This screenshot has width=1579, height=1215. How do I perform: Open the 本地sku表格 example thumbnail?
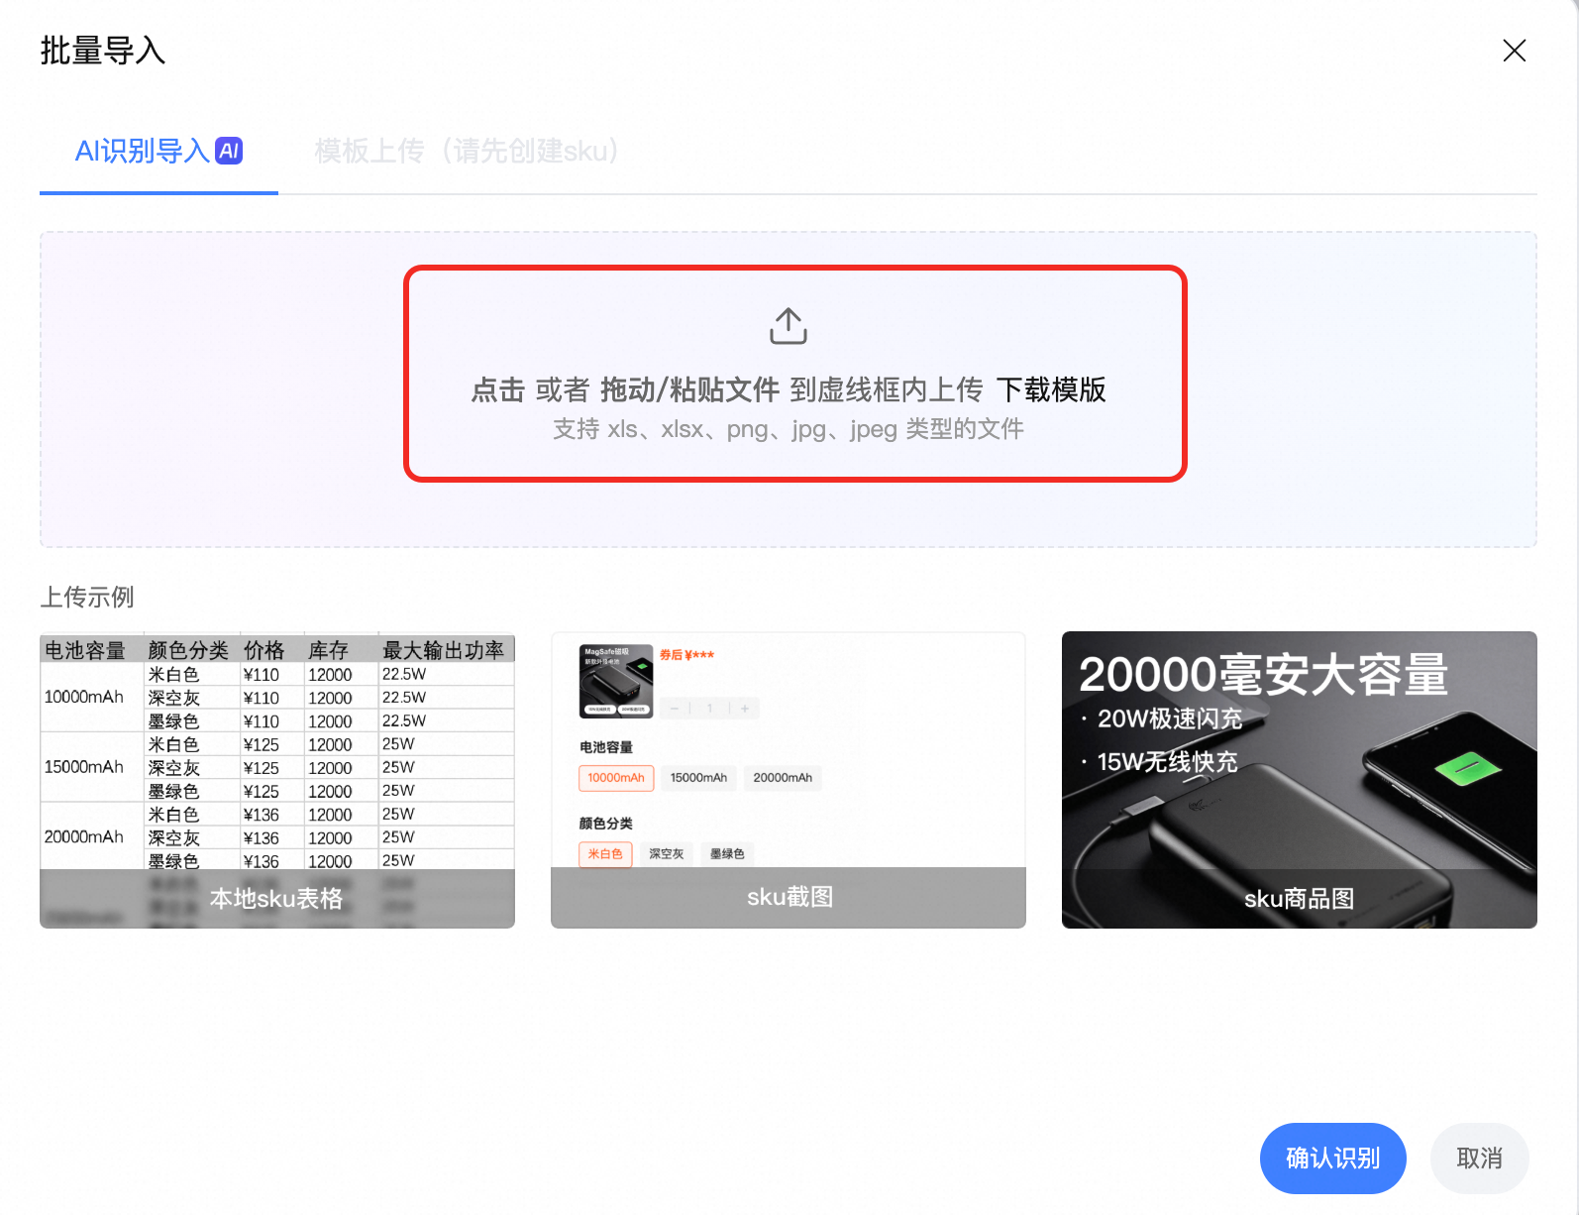(x=277, y=780)
